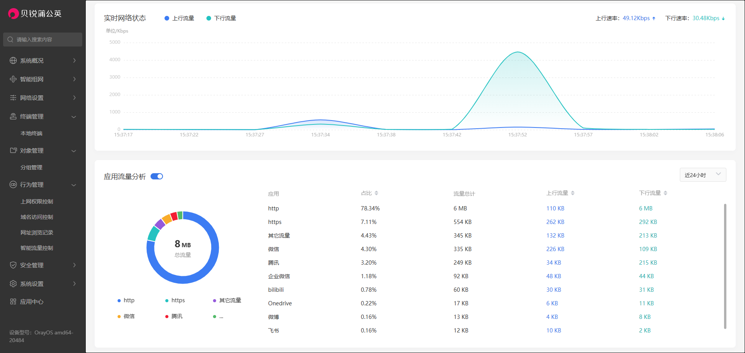The height and width of the screenshot is (353, 745).
Task: Toggle 下行流量 series in chart legend
Action: [x=221, y=18]
